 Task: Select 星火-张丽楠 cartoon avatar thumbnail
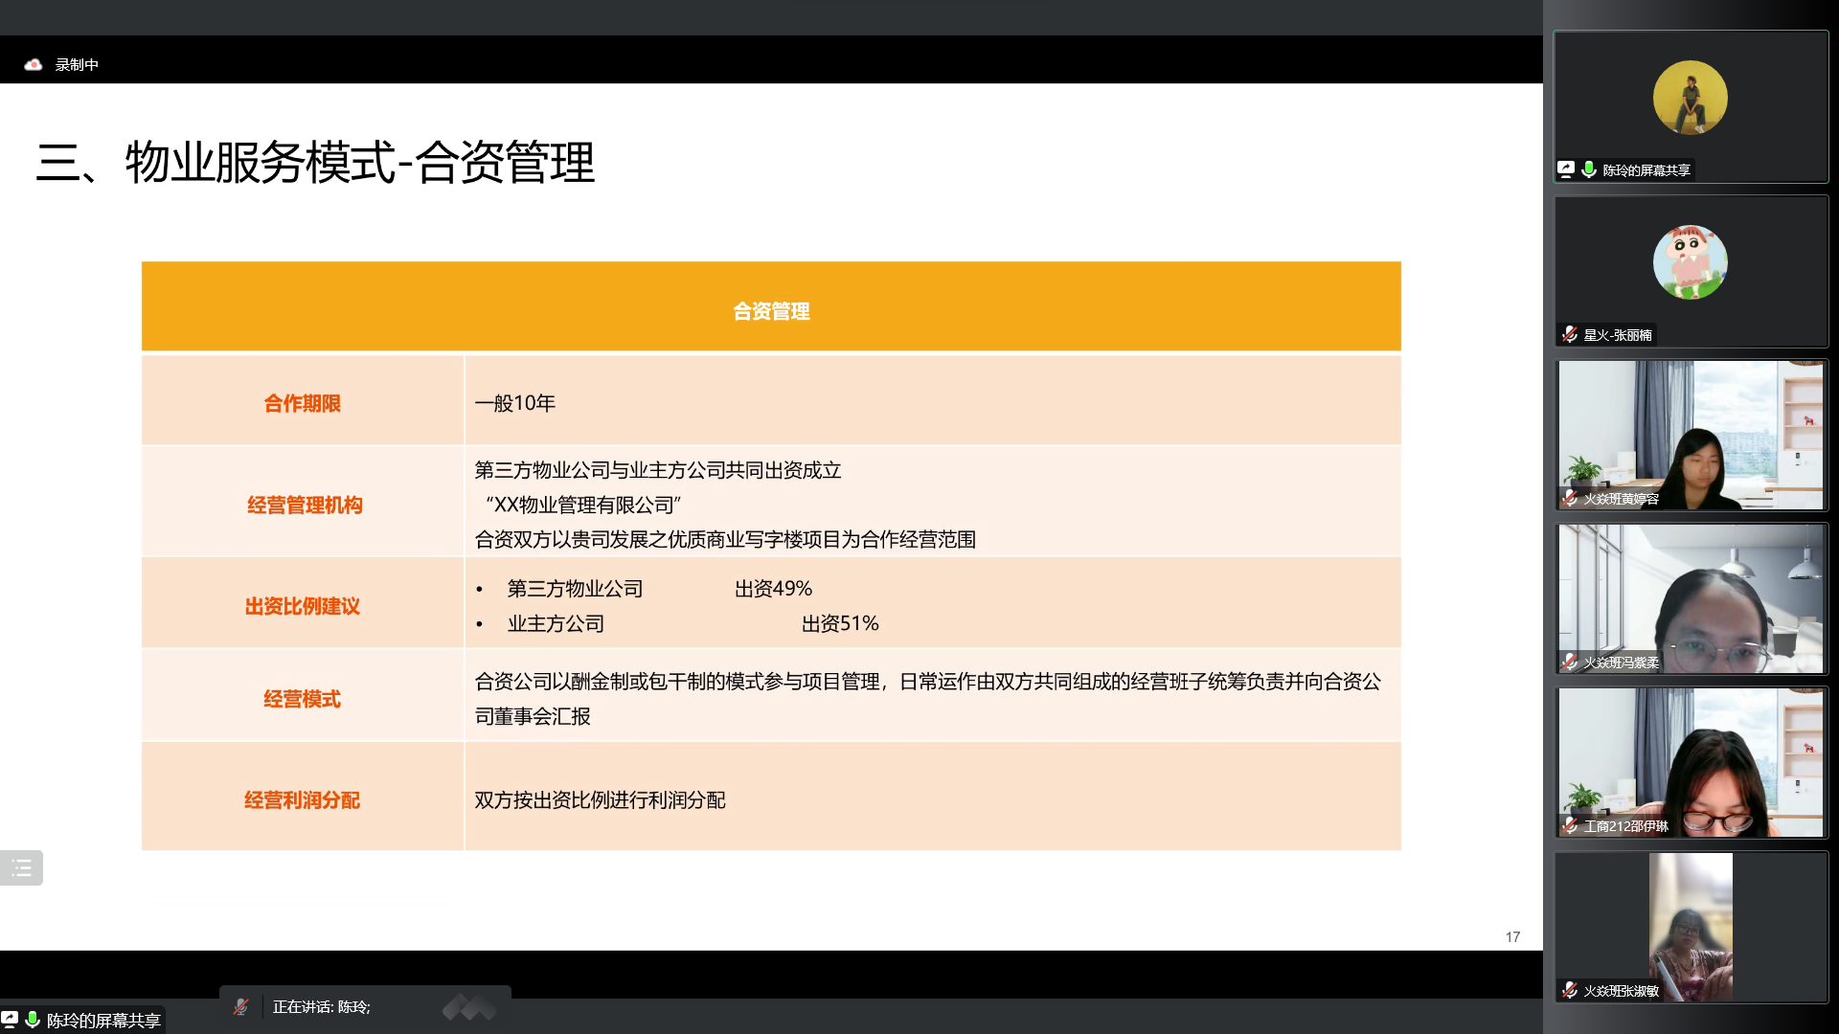click(x=1690, y=262)
